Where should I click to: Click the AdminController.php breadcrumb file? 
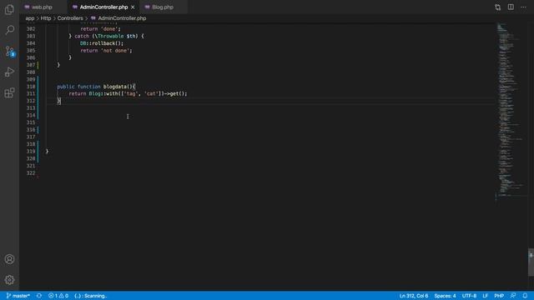tap(122, 18)
